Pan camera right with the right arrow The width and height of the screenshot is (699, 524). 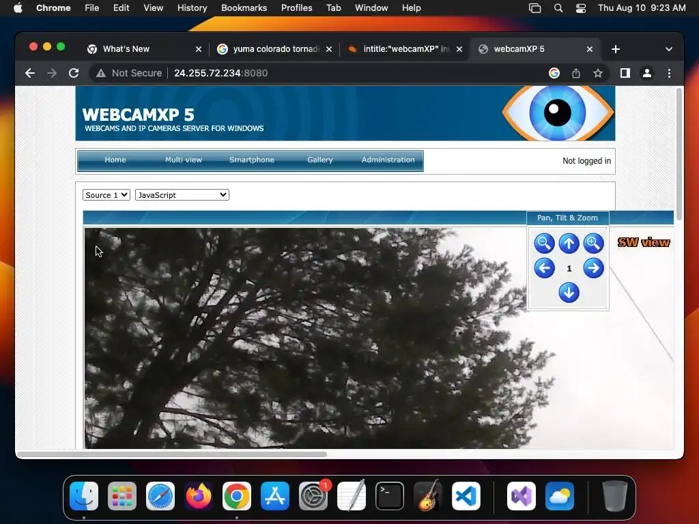point(593,268)
